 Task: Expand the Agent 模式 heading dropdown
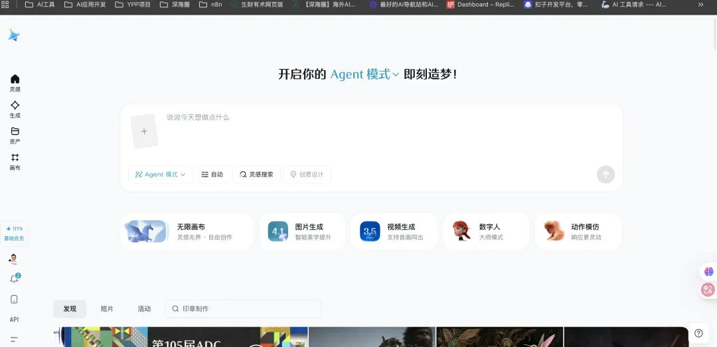364,74
